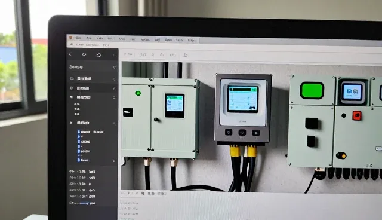This screenshot has width=382, height=220.
Task: Click the open-book shaped icon in light toolbar
Action: (x=143, y=54)
